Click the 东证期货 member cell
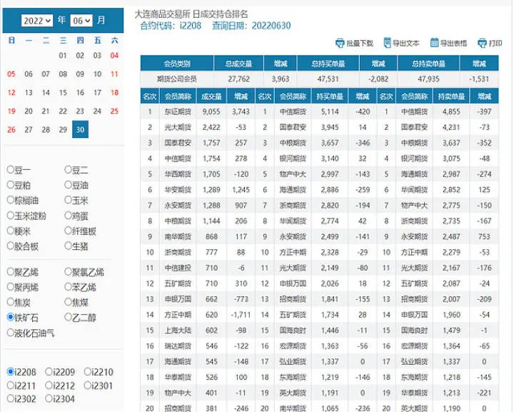Image resolution: width=514 pixels, height=412 pixels. 178,112
